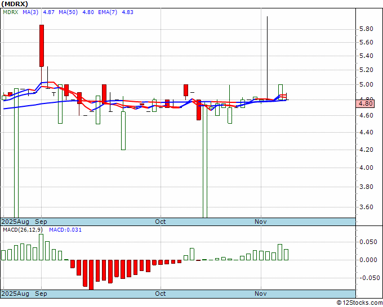The image size is (383, 307).
Task: Click the 0.000 MACD axis label
Action: tap(368, 260)
